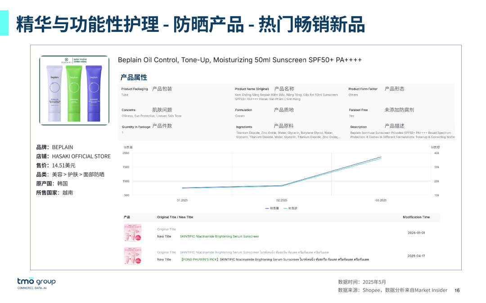This screenshot has height=303, width=486.
Task: Click the 'Tube' packaging value
Action: 125,95
